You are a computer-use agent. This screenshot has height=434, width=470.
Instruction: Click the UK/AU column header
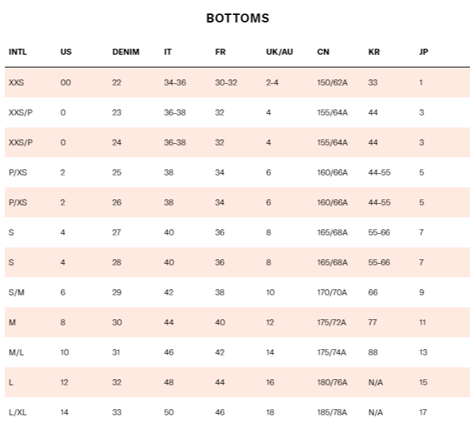tap(279, 52)
